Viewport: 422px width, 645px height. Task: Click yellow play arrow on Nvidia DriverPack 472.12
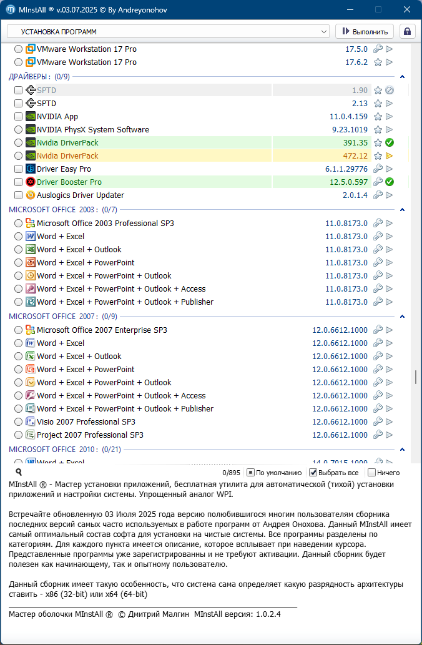[x=389, y=156]
